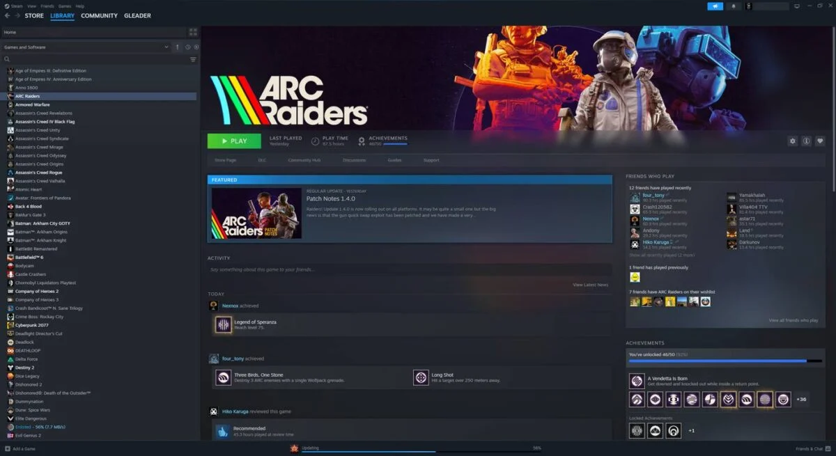Toggle the STORE navigation item
Viewport: 836px width, 456px height.
[x=33, y=15]
